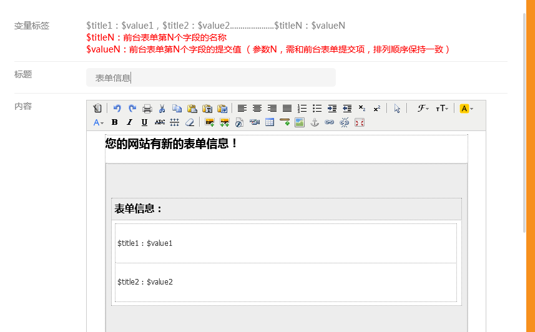Click the print icon in toolbar
Screen dimensions: 535x332
click(x=147, y=109)
